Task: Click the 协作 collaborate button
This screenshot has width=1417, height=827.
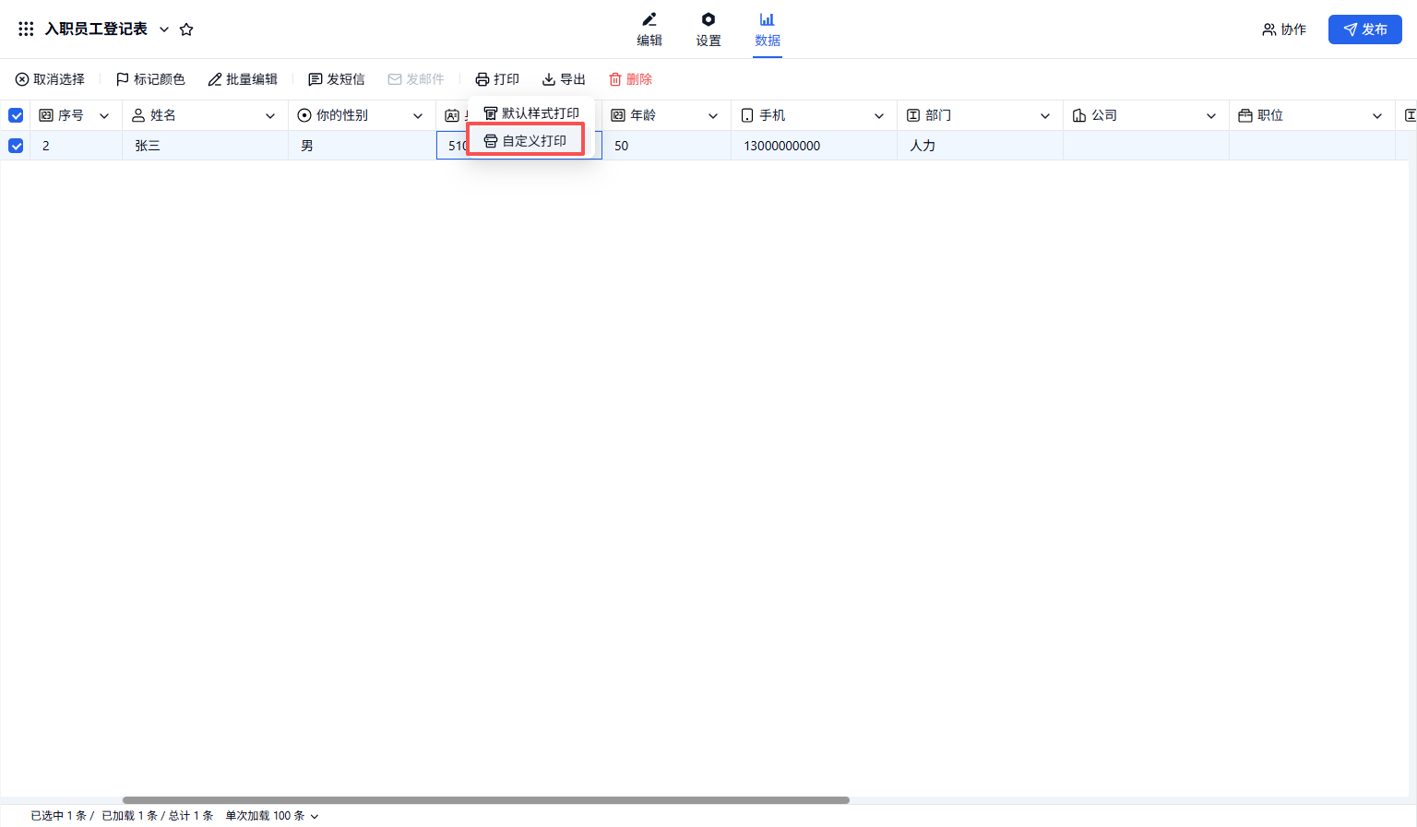Action: [x=1284, y=30]
